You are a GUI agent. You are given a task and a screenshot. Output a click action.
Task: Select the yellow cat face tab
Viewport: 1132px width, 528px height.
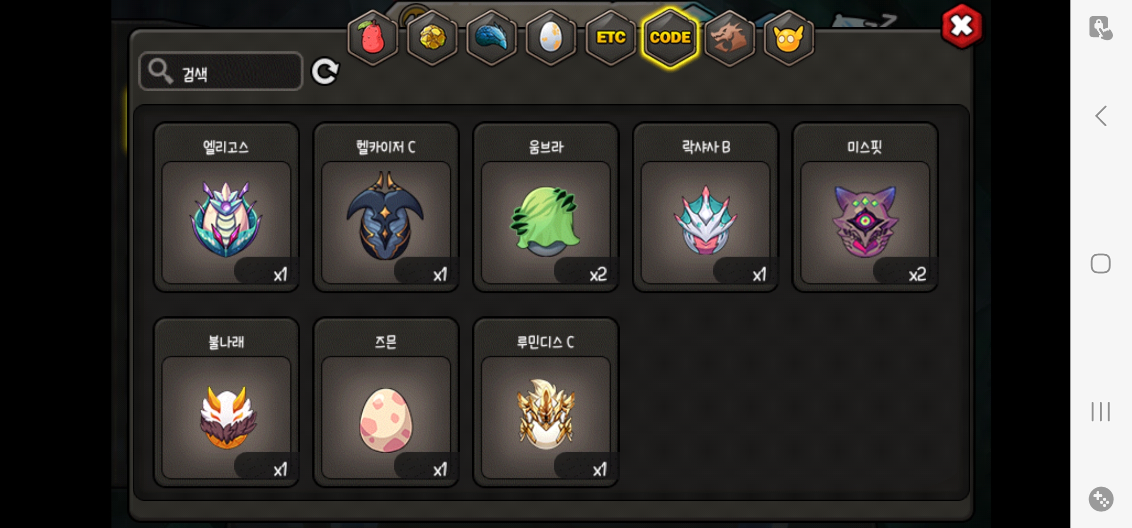click(788, 38)
